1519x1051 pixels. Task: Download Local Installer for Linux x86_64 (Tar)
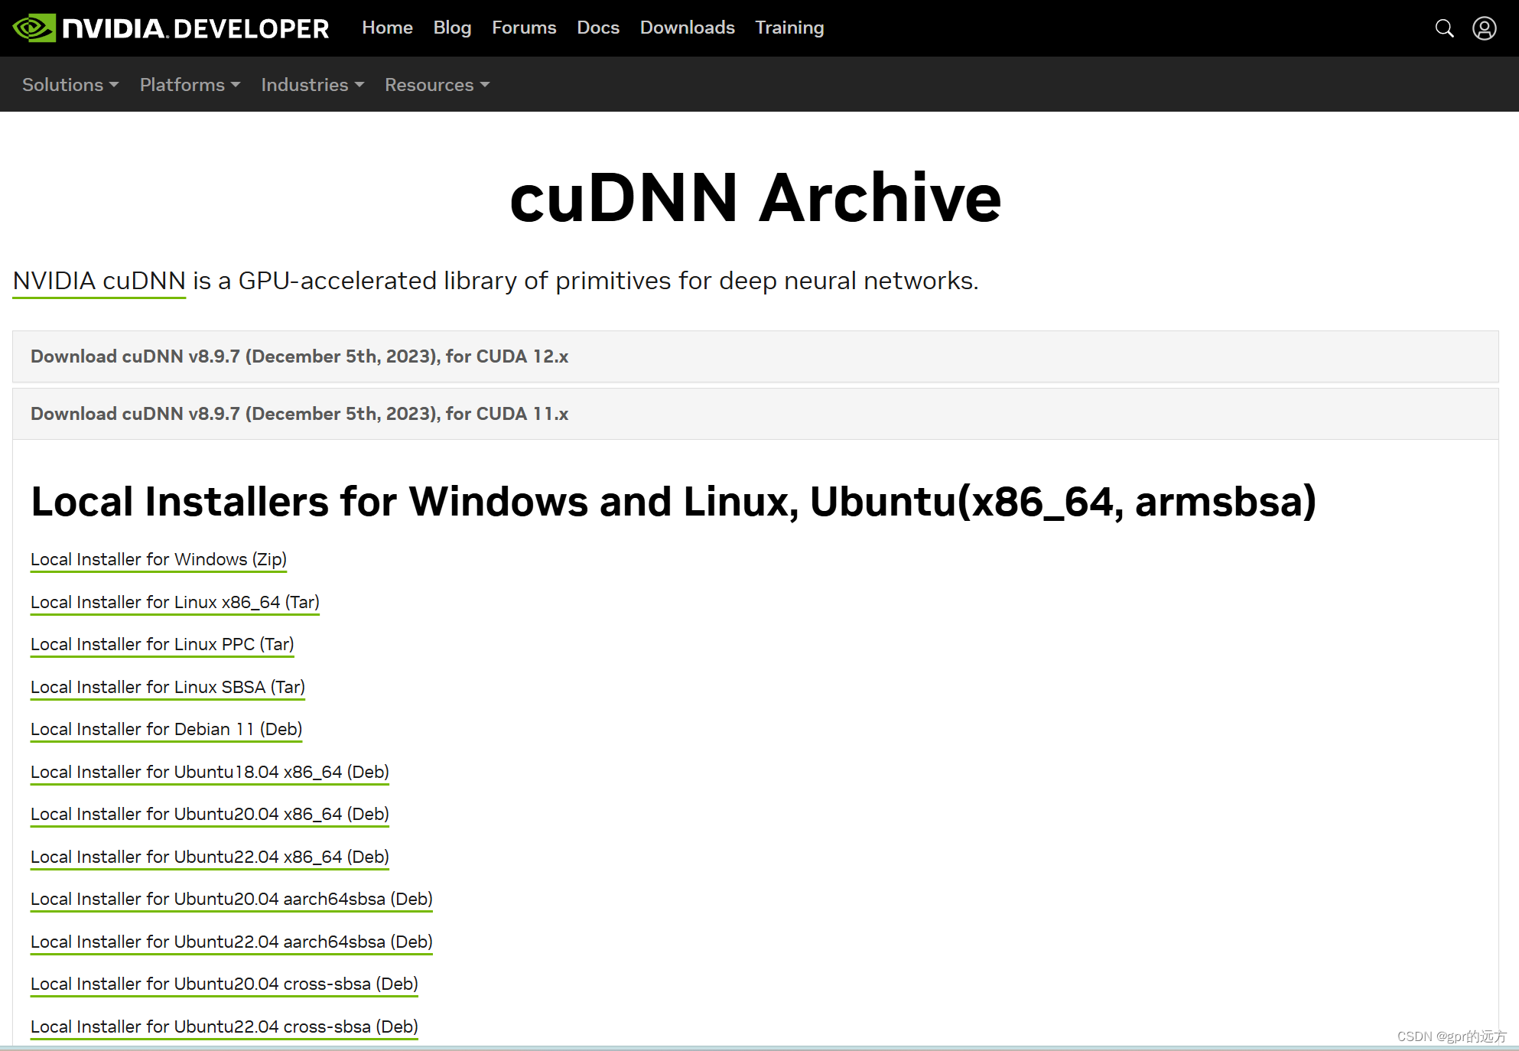175,603
